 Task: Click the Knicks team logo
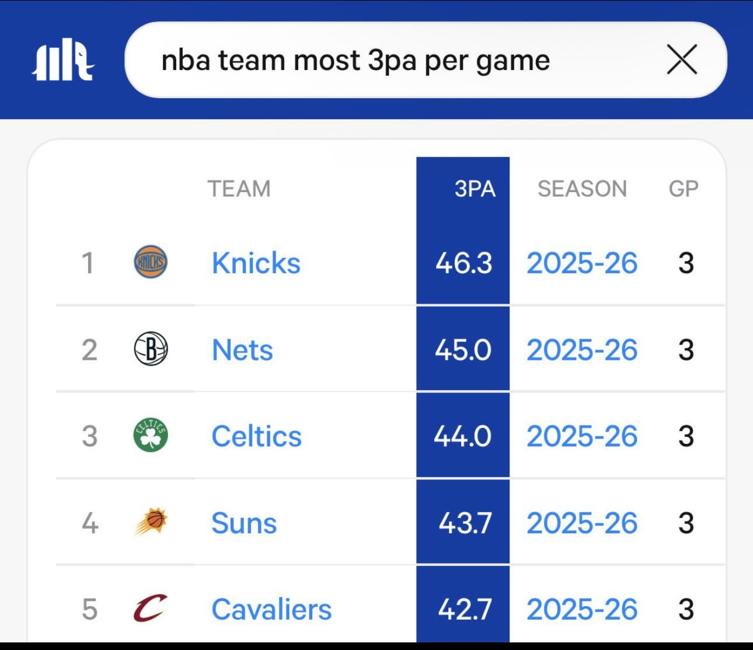(151, 262)
